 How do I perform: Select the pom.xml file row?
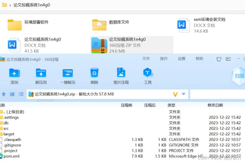(122, 156)
